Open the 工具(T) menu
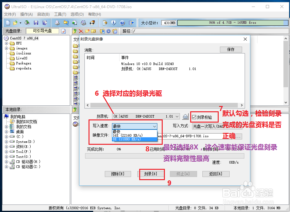 click(x=60, y=14)
